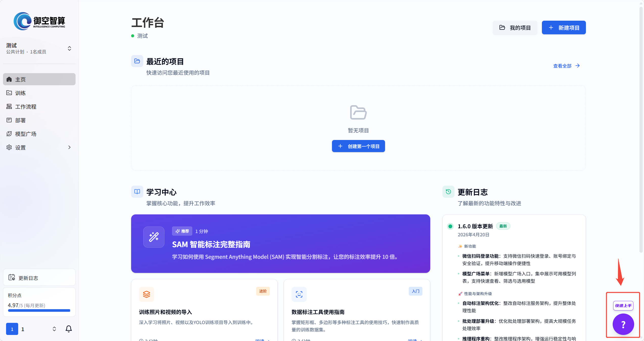644x341 pixels.
Task: Click the 更新日志 history icon in main area
Action: (448, 192)
